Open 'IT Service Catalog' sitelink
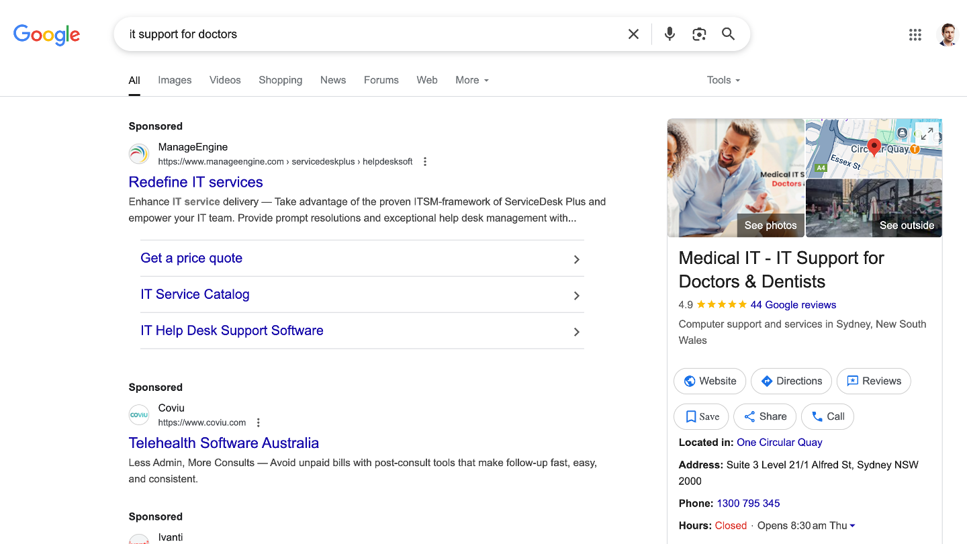The width and height of the screenshot is (967, 544). pos(195,295)
